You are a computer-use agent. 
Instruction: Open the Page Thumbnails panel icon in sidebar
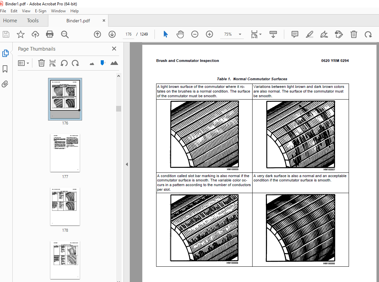[x=5, y=53]
